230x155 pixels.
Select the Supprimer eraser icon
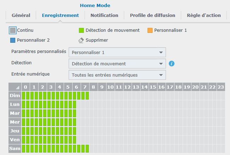pos(81,40)
